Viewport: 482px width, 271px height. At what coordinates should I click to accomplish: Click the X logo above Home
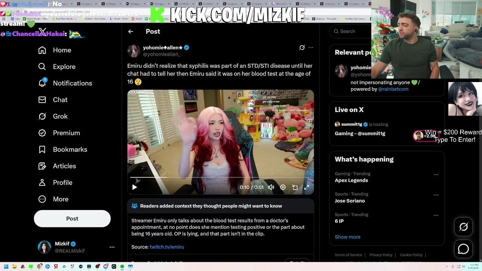point(43,32)
